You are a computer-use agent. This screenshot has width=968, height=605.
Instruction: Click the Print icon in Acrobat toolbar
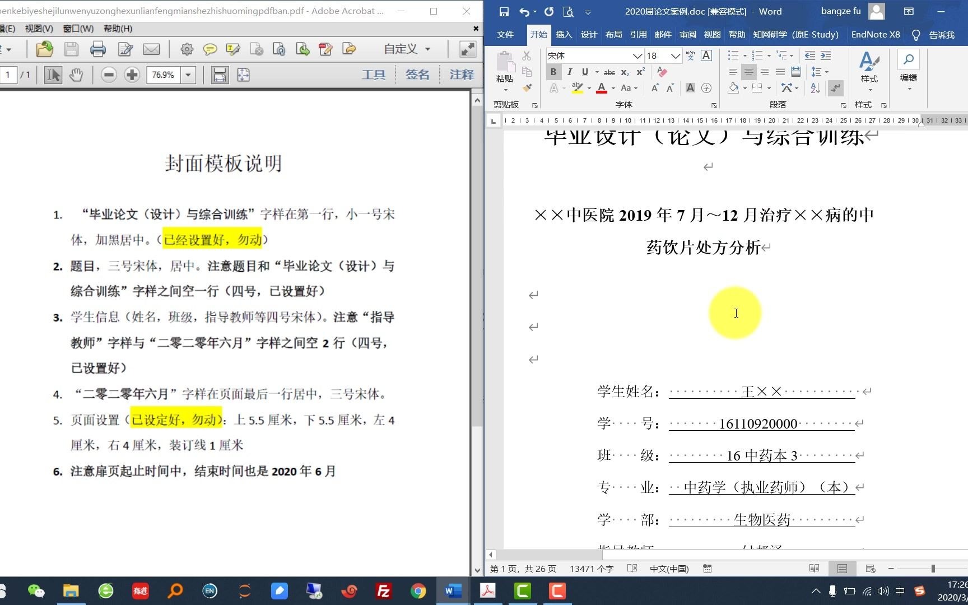(x=98, y=49)
